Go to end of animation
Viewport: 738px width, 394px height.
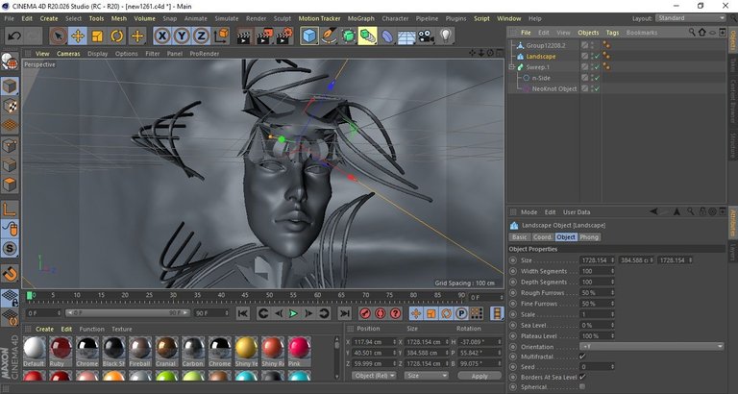(345, 313)
